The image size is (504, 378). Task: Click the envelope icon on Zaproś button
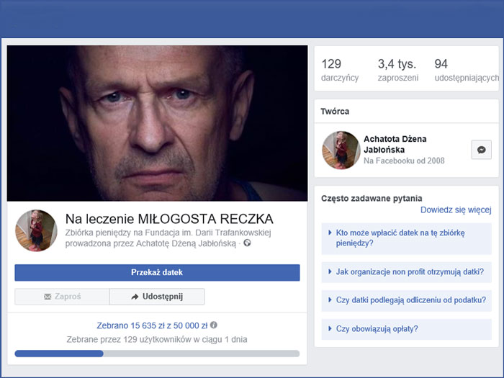point(48,297)
